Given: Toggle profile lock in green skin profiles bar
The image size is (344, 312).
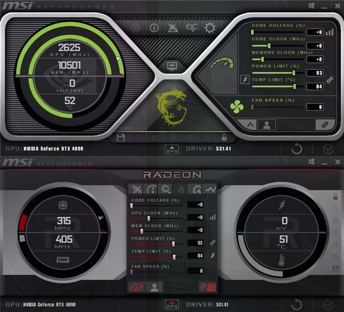Looking at the screenshot, I should click(224, 137).
